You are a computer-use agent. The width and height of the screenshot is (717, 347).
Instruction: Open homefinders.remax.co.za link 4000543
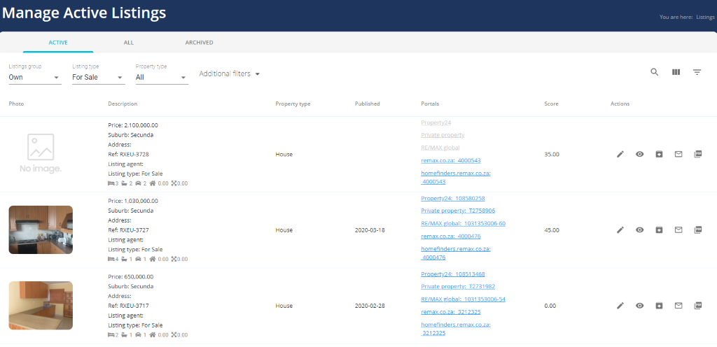point(455,177)
